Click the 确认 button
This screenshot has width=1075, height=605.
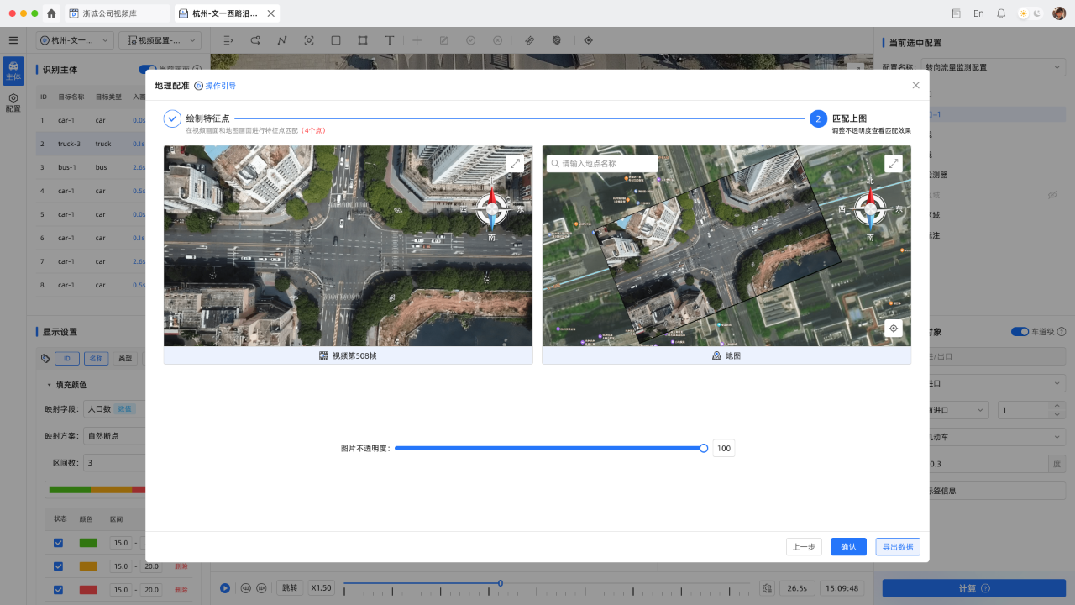point(848,547)
